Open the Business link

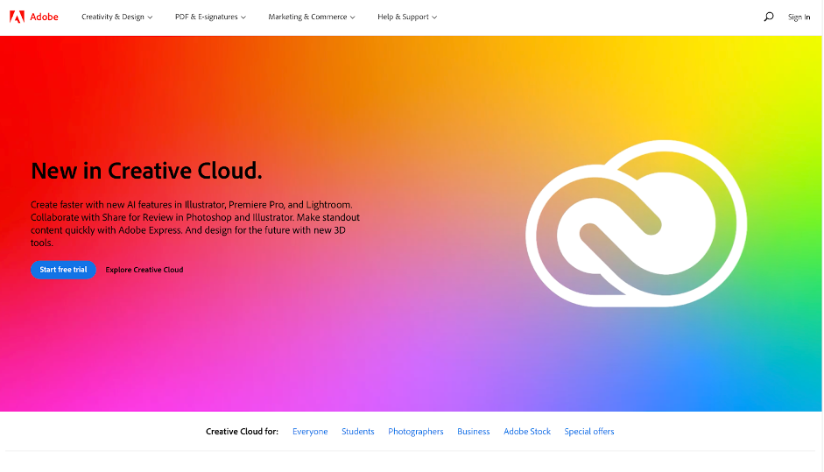474,432
